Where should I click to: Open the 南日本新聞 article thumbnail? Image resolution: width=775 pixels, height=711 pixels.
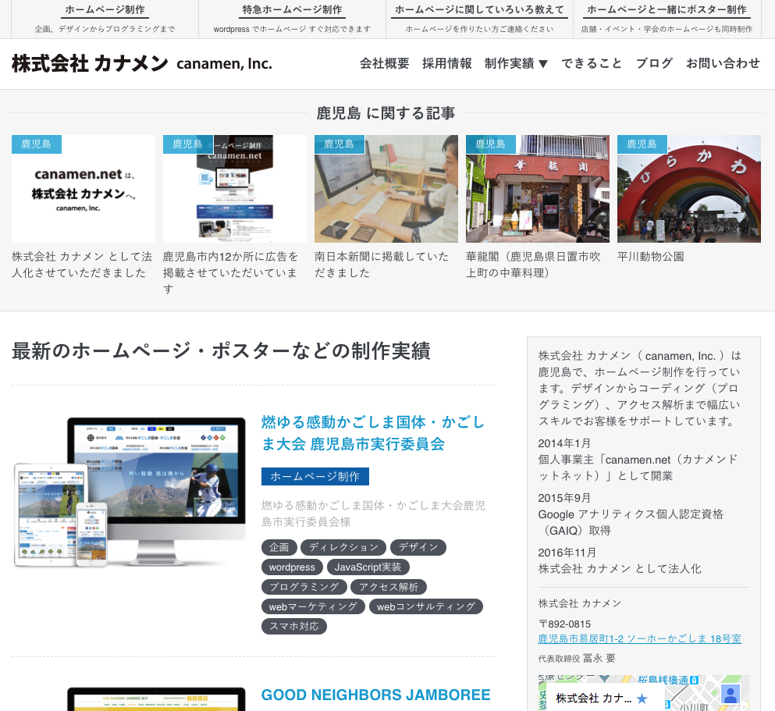point(386,189)
